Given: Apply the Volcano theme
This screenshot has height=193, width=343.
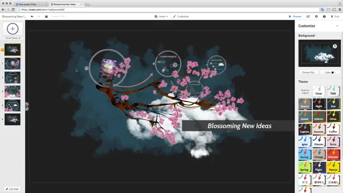Looking at the screenshot, I should click(x=333, y=155).
